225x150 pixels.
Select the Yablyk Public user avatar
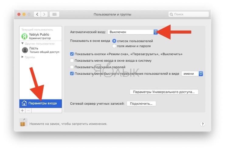click(x=25, y=36)
